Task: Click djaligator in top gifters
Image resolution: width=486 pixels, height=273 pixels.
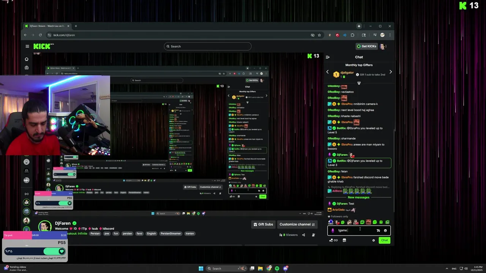Action: [347, 72]
